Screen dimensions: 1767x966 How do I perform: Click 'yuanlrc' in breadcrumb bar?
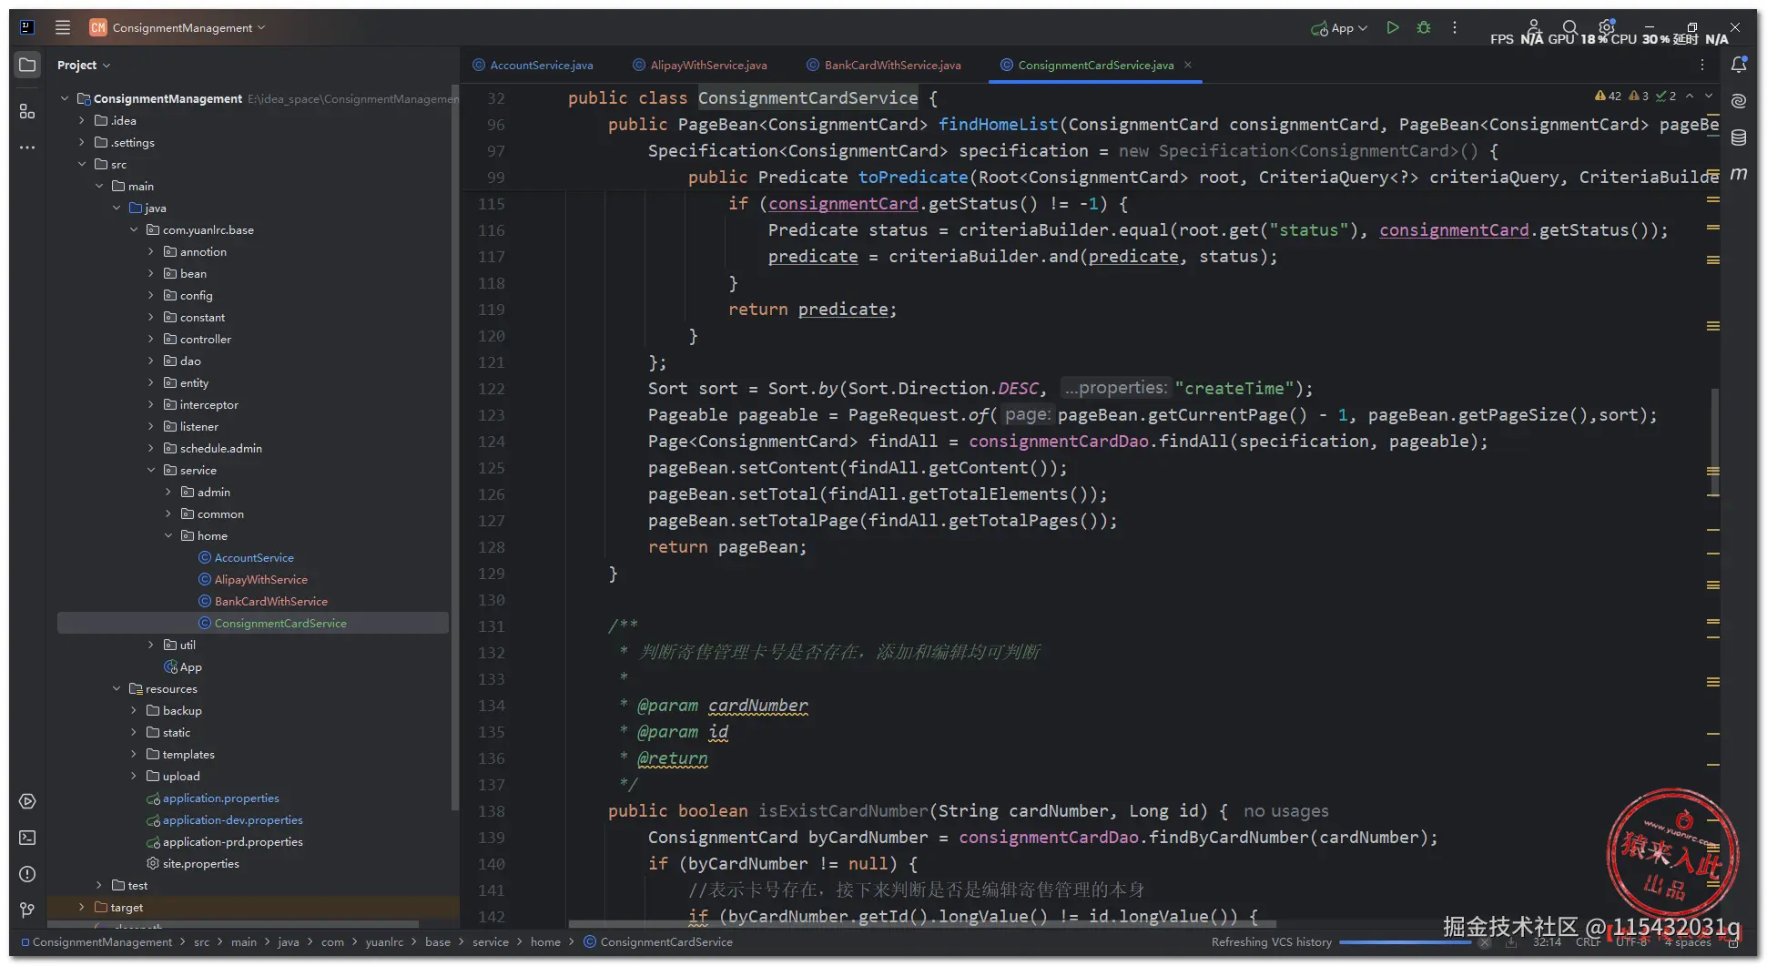384,941
